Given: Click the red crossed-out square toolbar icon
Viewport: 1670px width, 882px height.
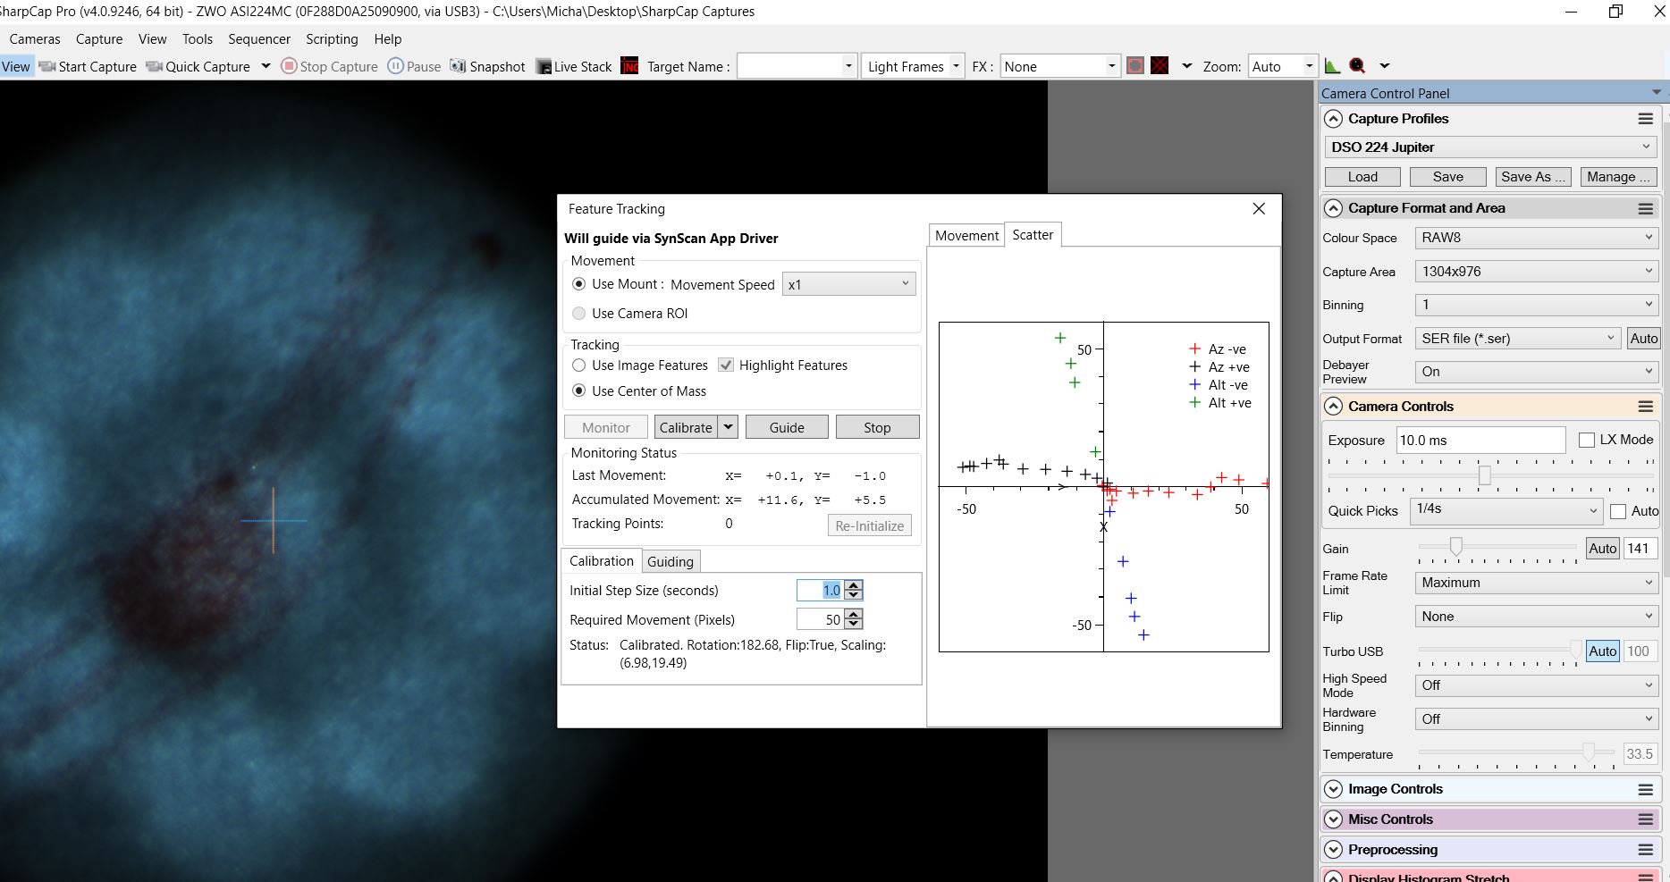Looking at the screenshot, I should 1160,66.
